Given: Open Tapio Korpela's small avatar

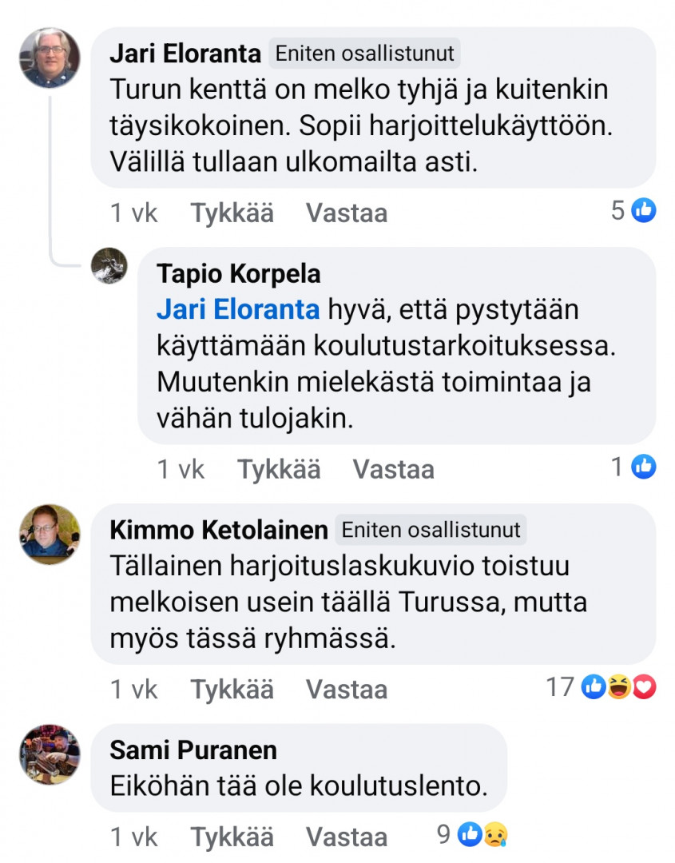Looking at the screenshot, I should [109, 265].
